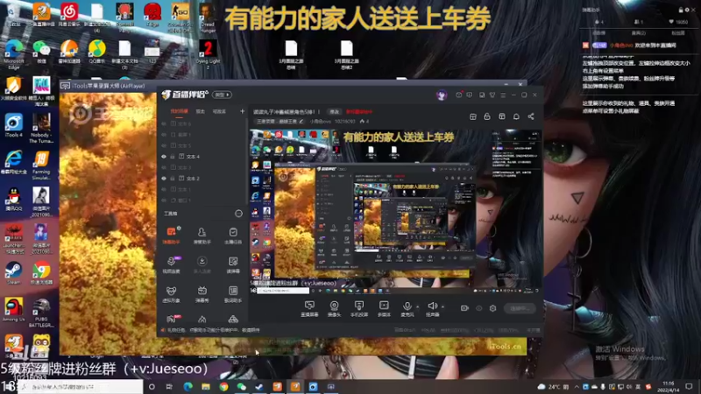The image size is (701, 394).
Task: Open the Steam desktop shortcut
Action: 13,273
